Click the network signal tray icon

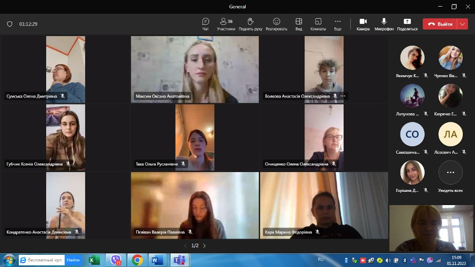(x=438, y=260)
